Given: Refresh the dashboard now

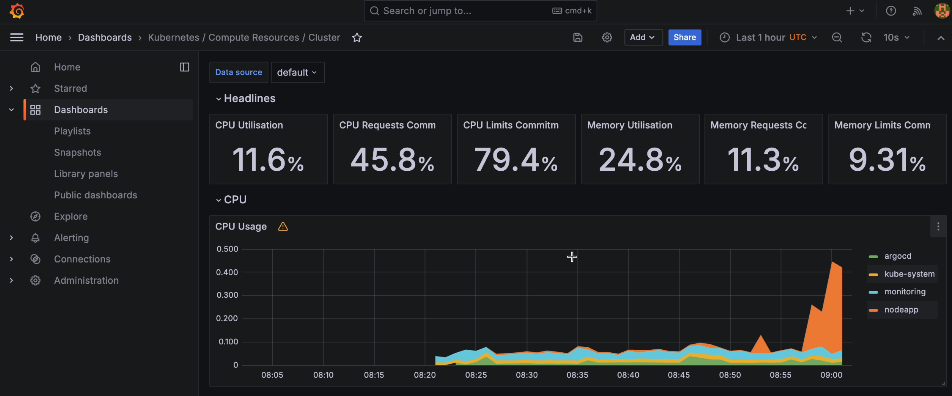Looking at the screenshot, I should pos(866,38).
